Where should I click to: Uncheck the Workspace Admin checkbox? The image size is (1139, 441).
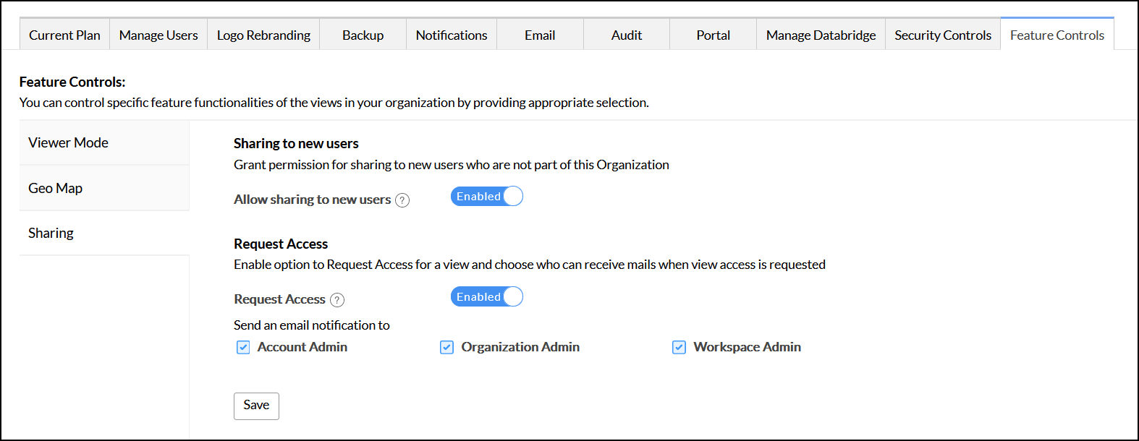pos(679,348)
